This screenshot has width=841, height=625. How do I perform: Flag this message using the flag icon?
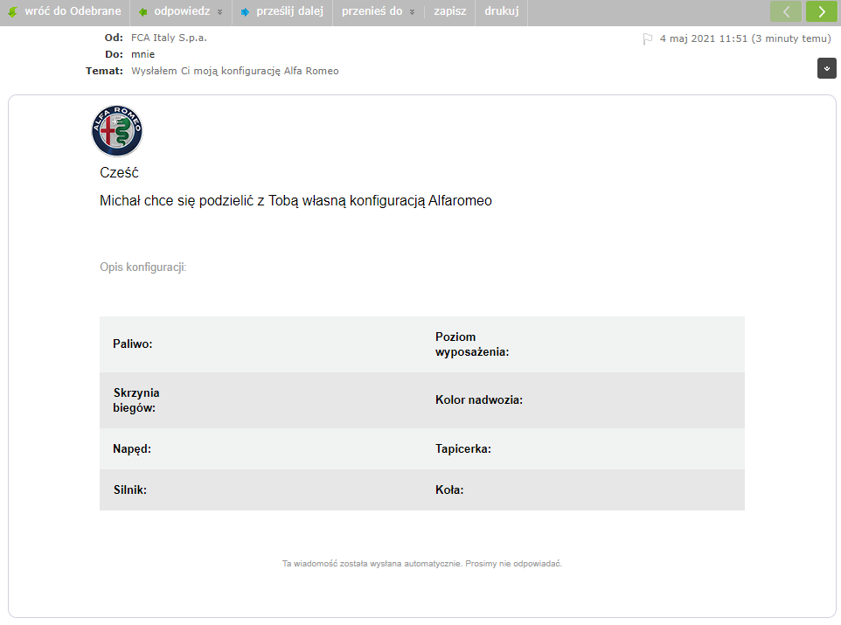(648, 39)
